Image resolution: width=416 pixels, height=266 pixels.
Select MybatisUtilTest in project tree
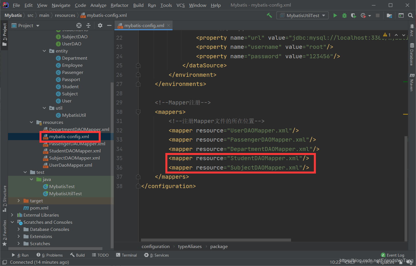pos(66,194)
